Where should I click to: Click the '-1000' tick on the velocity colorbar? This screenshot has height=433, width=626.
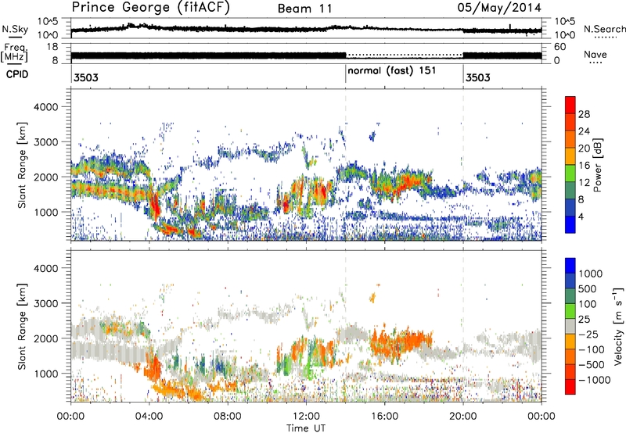click(595, 380)
